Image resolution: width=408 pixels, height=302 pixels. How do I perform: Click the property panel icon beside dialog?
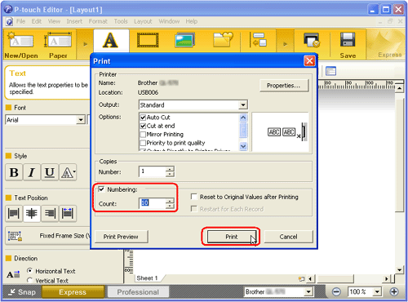click(x=330, y=71)
